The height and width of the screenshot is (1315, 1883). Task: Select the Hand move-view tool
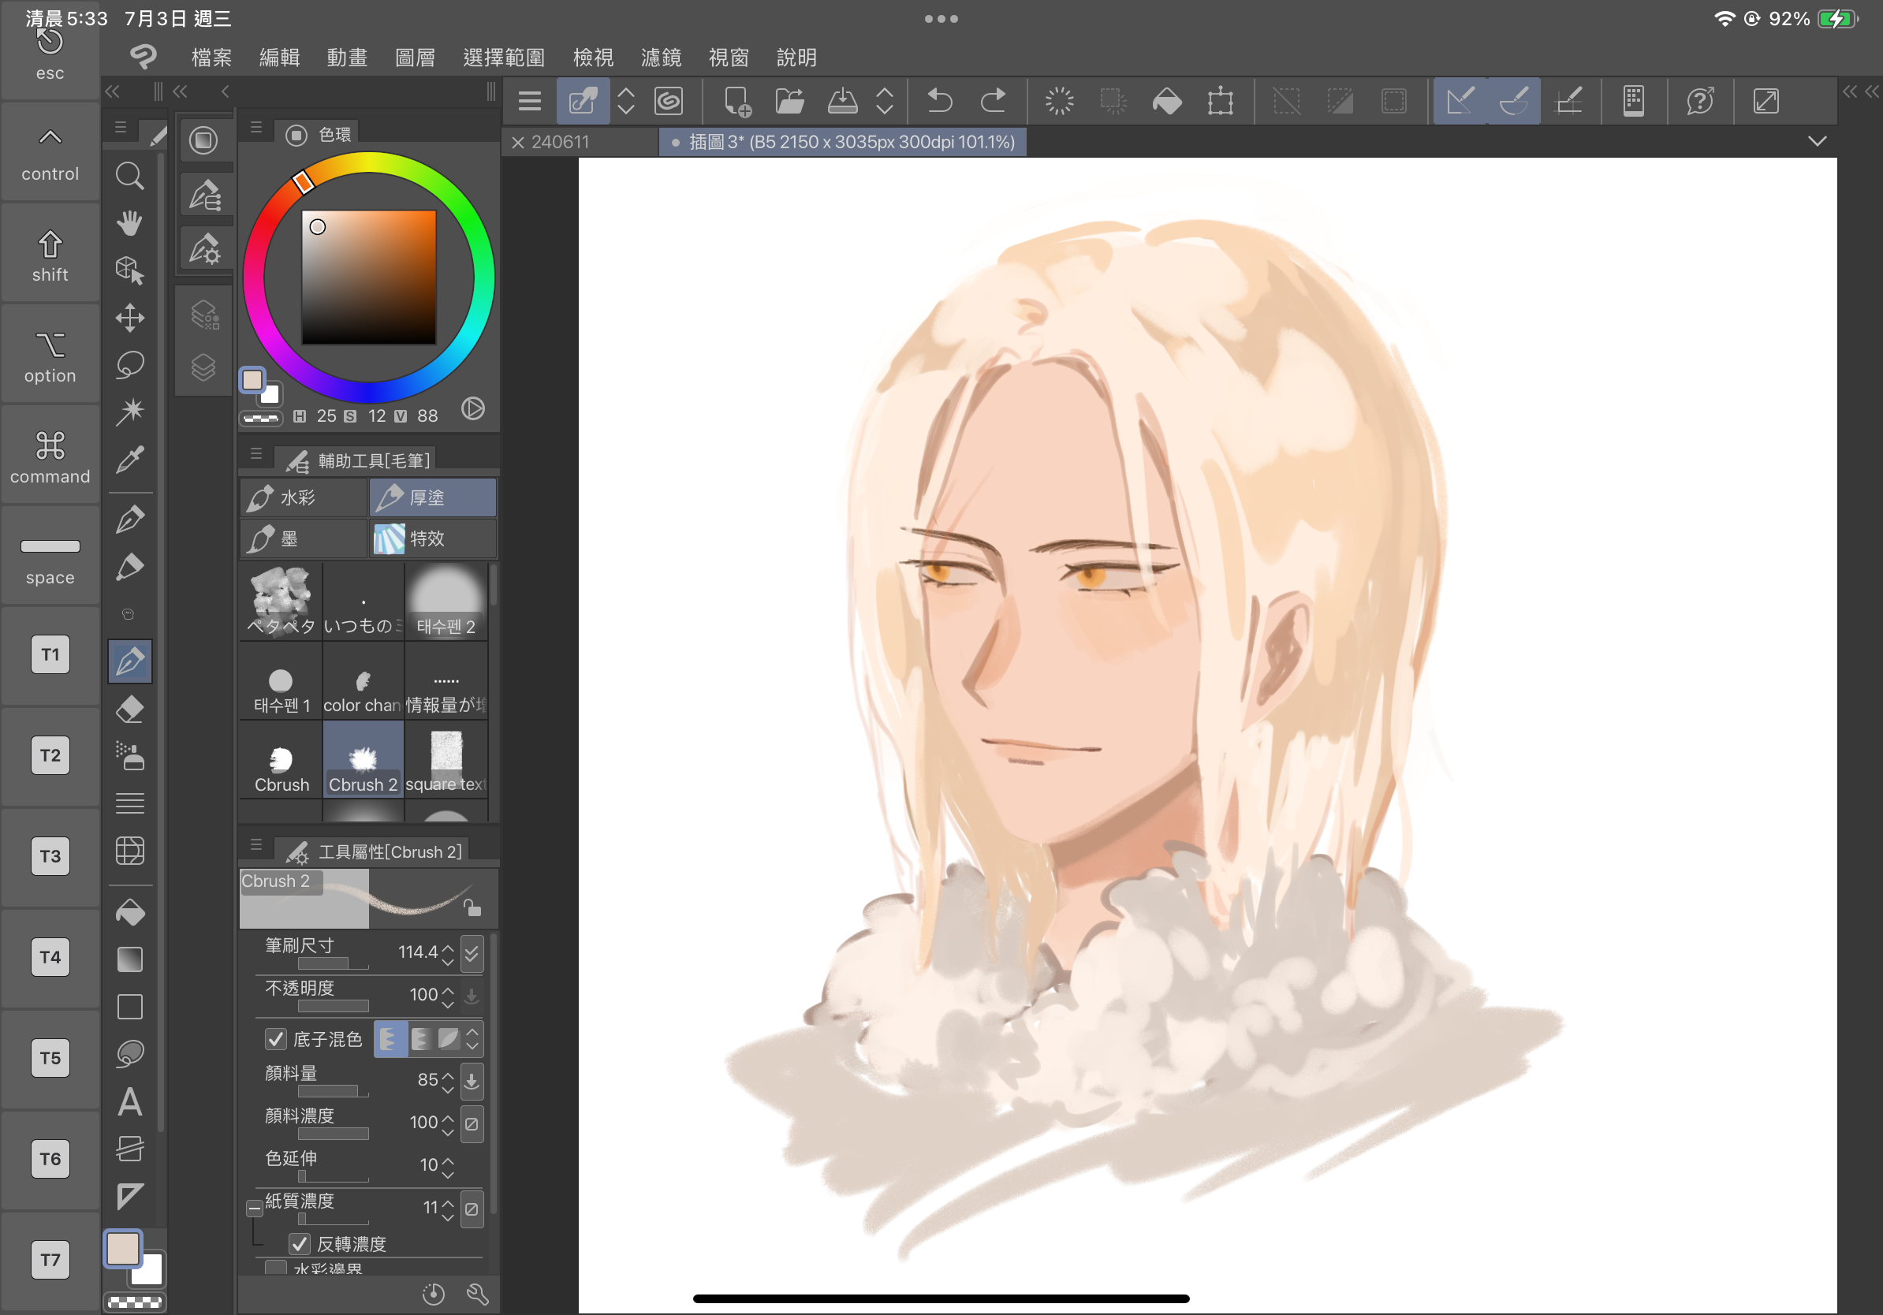(x=129, y=223)
